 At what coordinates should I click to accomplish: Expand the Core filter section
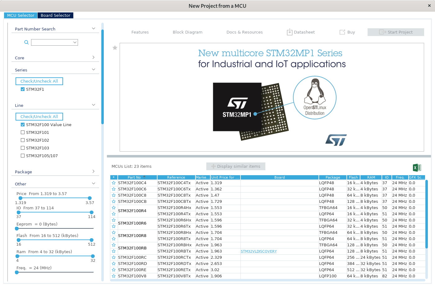tap(94, 57)
